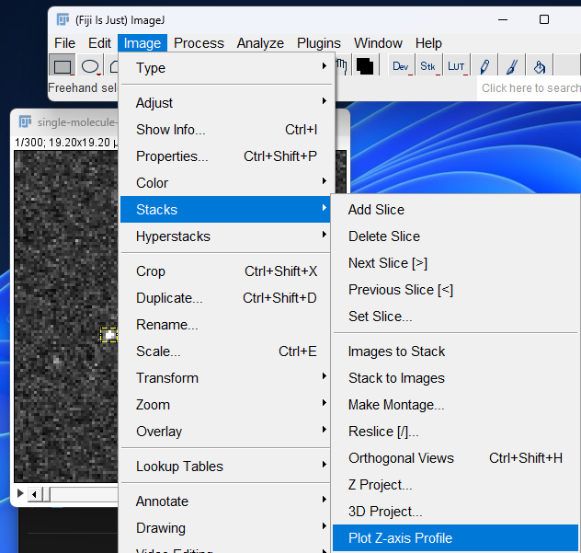Expand the Hyperstacks submenu

point(225,236)
